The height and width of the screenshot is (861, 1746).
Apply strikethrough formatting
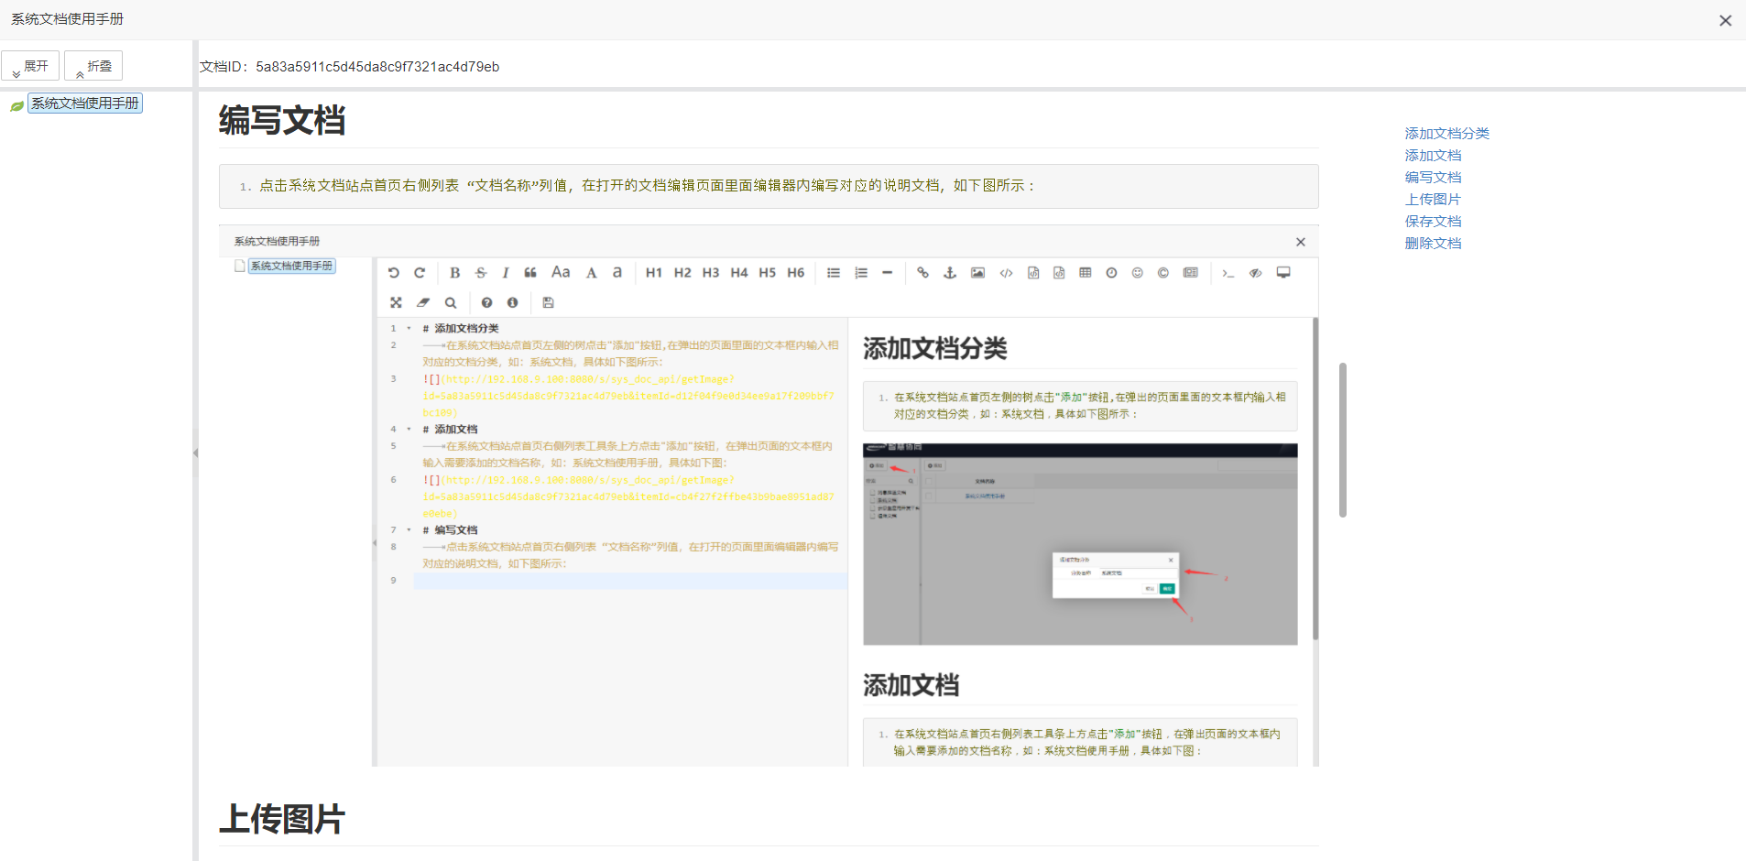coord(481,273)
